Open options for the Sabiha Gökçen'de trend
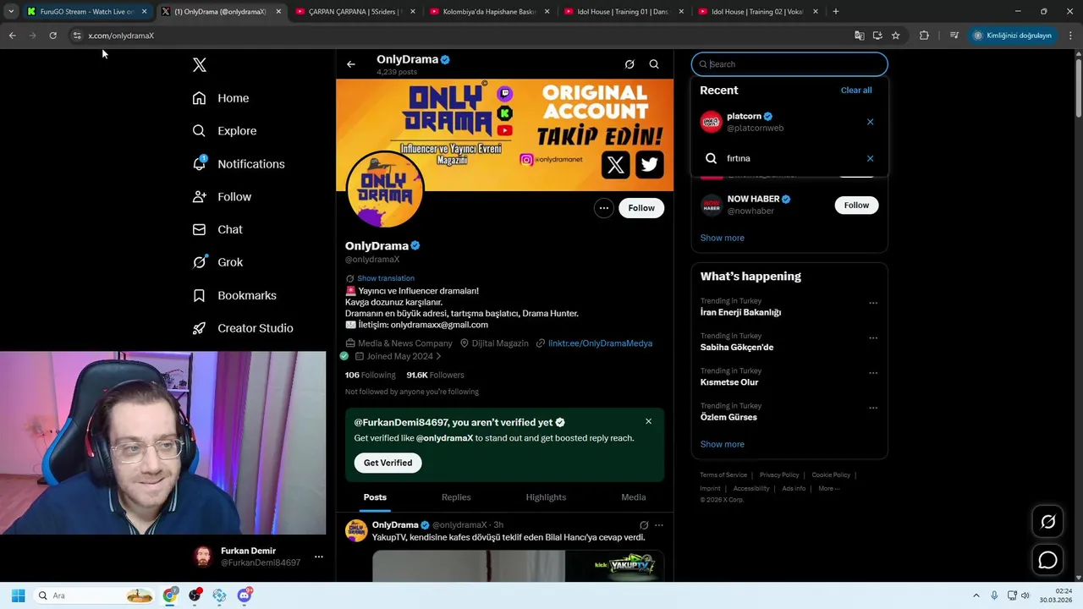Viewport: 1083px width, 609px height. (873, 337)
